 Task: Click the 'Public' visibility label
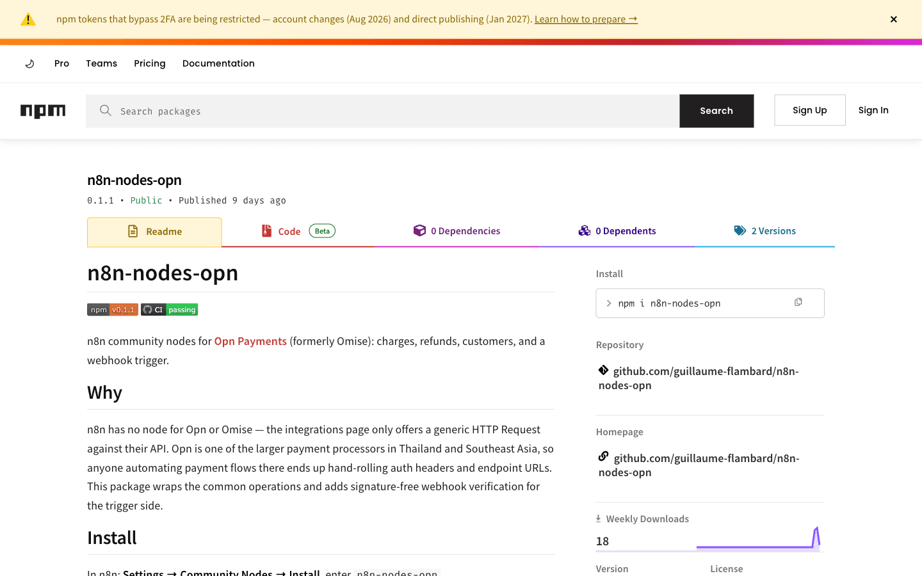coord(146,200)
